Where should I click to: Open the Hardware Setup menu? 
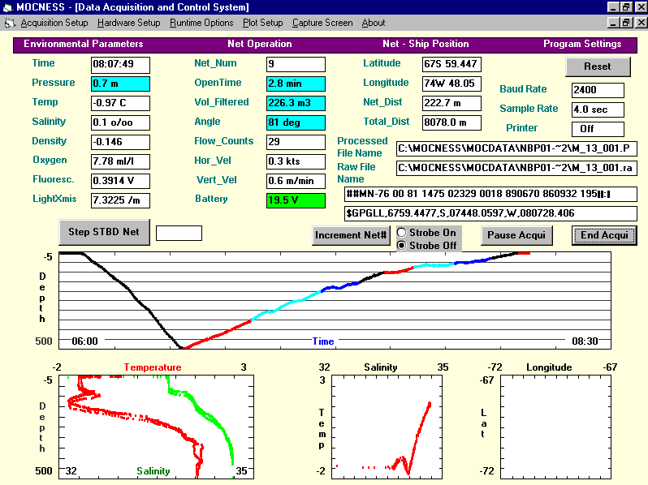[x=128, y=24]
